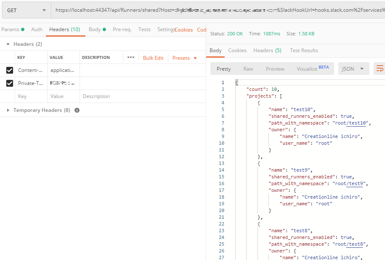Click the 1087ms response time
The image size is (385, 260).
click(x=271, y=34)
